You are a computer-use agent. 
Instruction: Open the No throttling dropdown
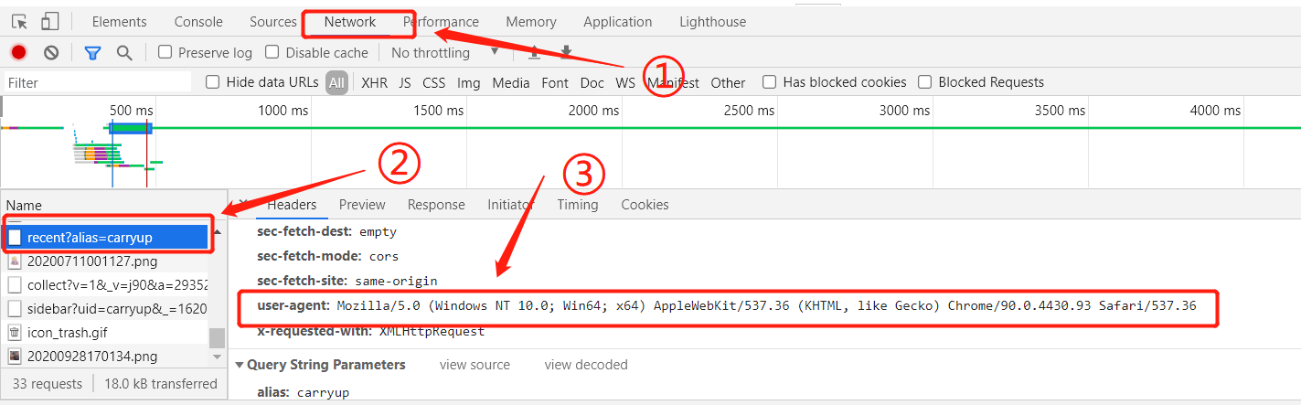[444, 53]
